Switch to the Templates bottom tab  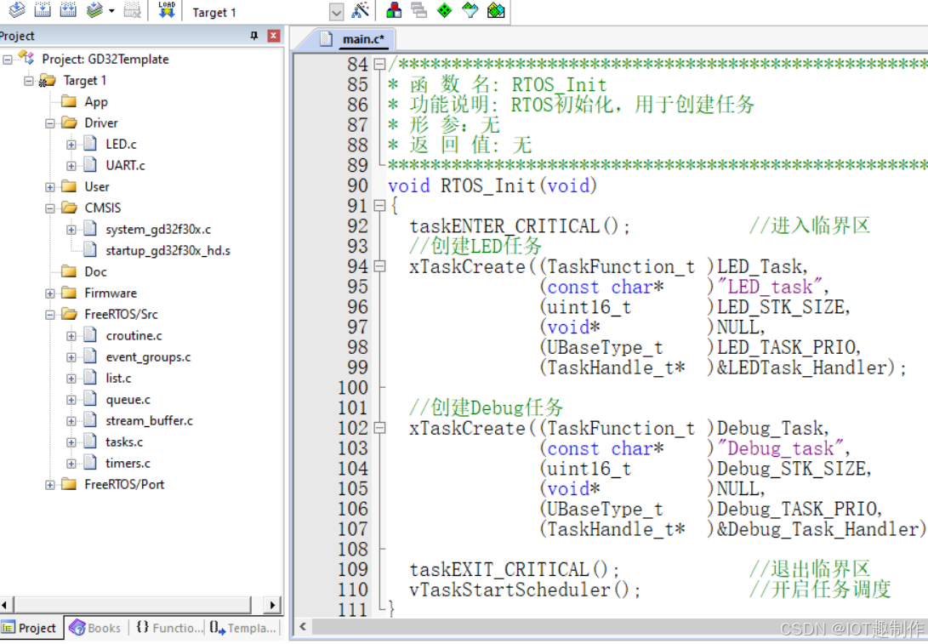point(242,628)
